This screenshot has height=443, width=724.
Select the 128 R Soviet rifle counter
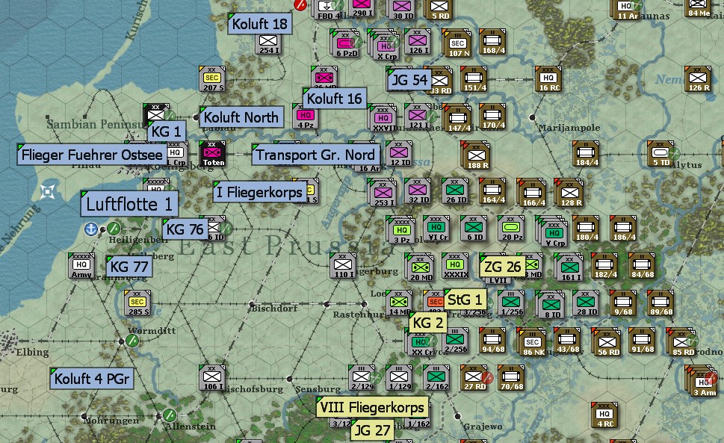click(x=569, y=193)
